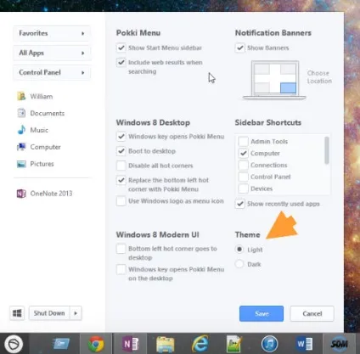
Task: Enable Use Windows logo as menu icon
Action: [121, 201]
